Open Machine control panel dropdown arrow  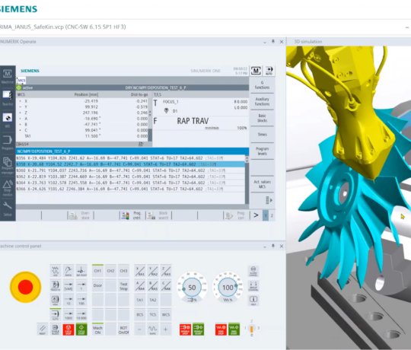coord(265,247)
